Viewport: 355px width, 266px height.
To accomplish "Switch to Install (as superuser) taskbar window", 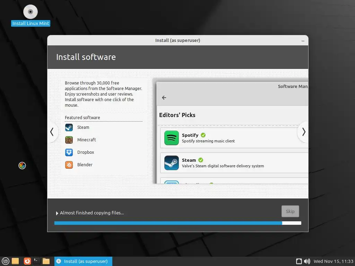I will (83, 261).
